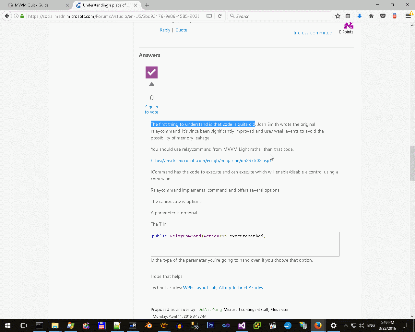Open the network icon in system tray

point(354,326)
